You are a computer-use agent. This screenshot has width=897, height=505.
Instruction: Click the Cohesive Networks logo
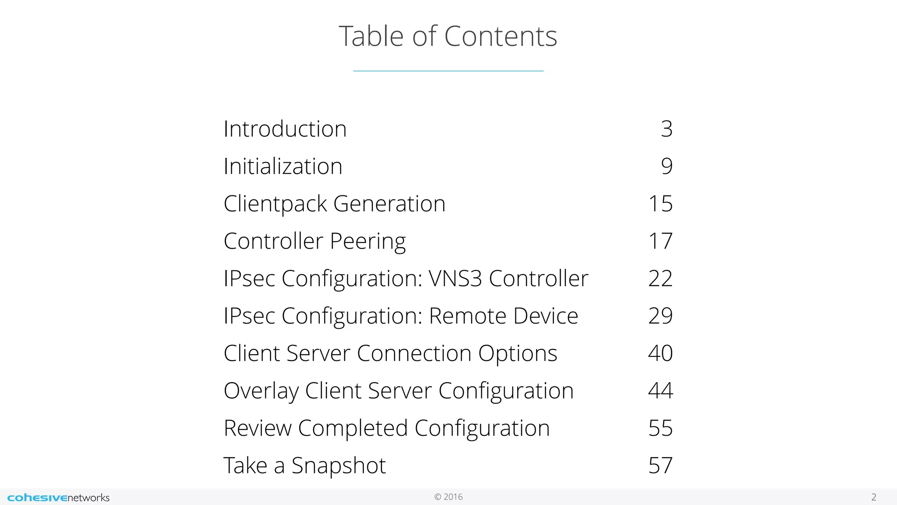(x=58, y=498)
